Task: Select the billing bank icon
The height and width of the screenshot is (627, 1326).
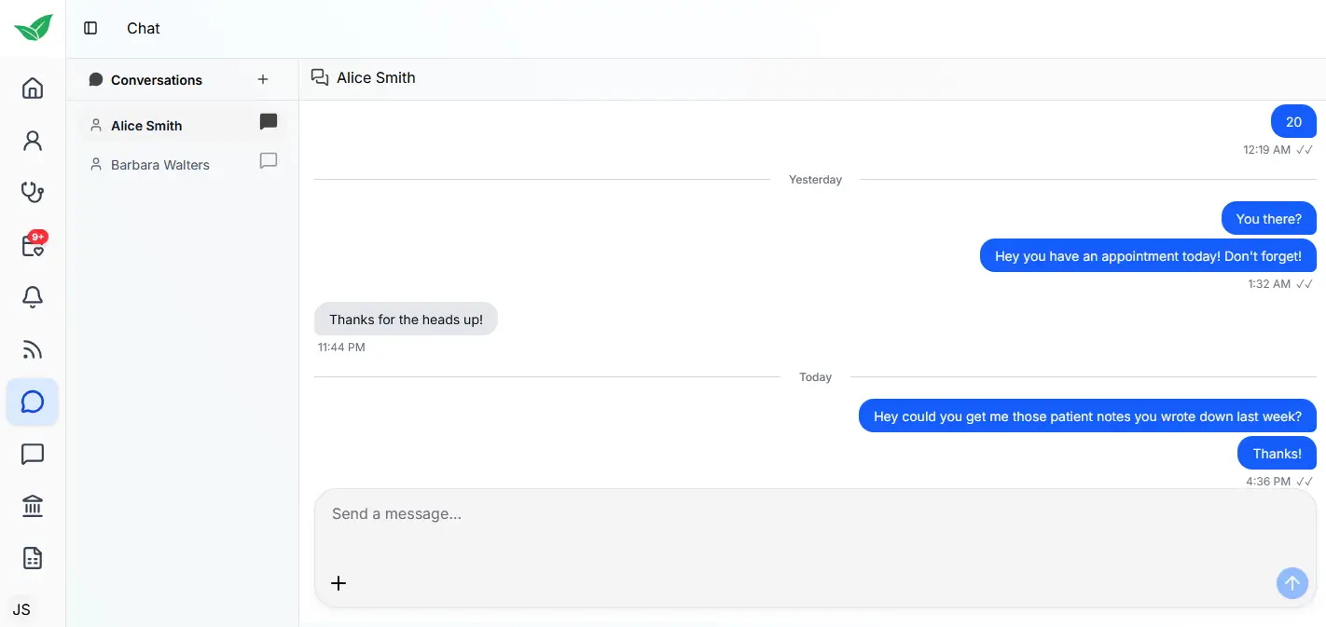Action: [32, 506]
